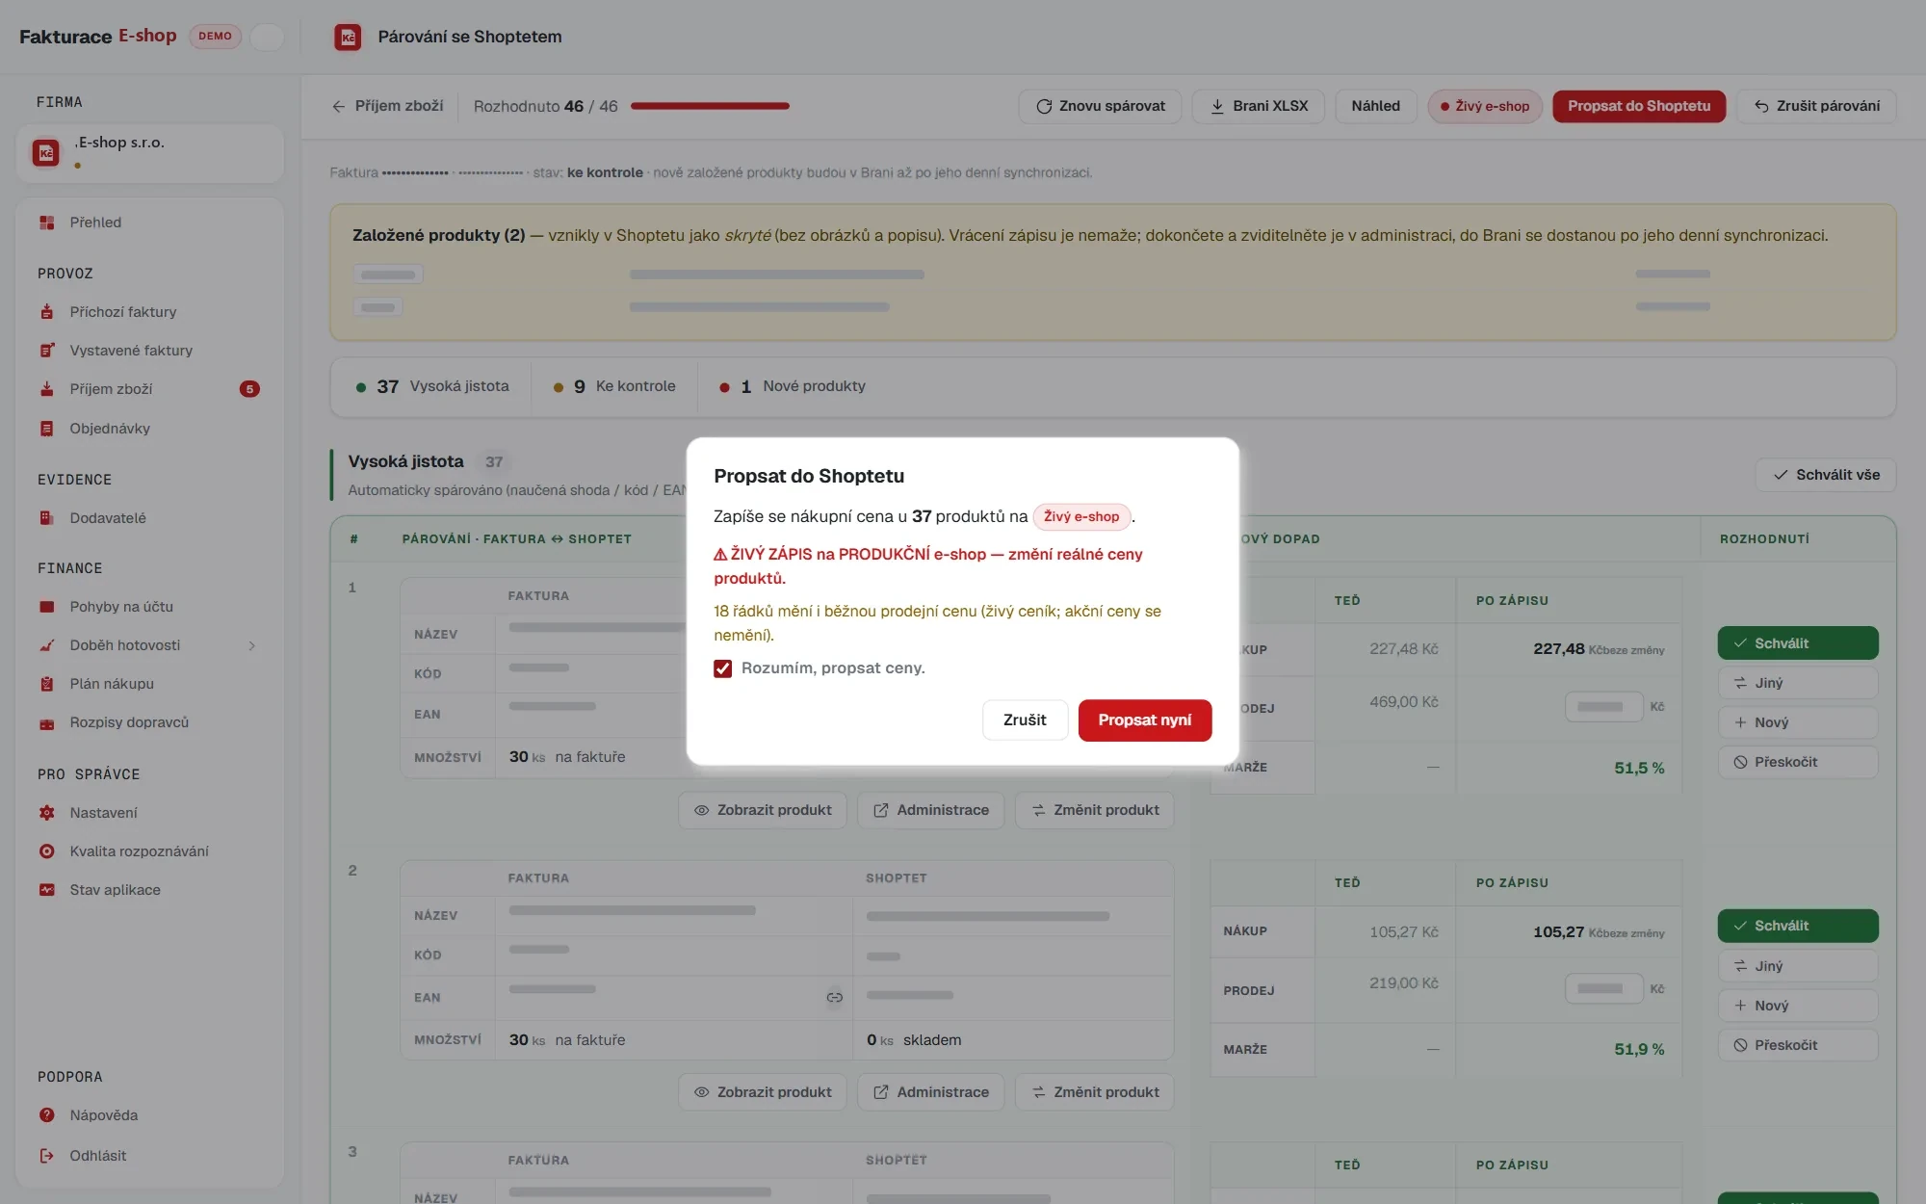The height and width of the screenshot is (1204, 1926).
Task: Click the Dodavatelé icon
Action: pyautogui.click(x=46, y=518)
